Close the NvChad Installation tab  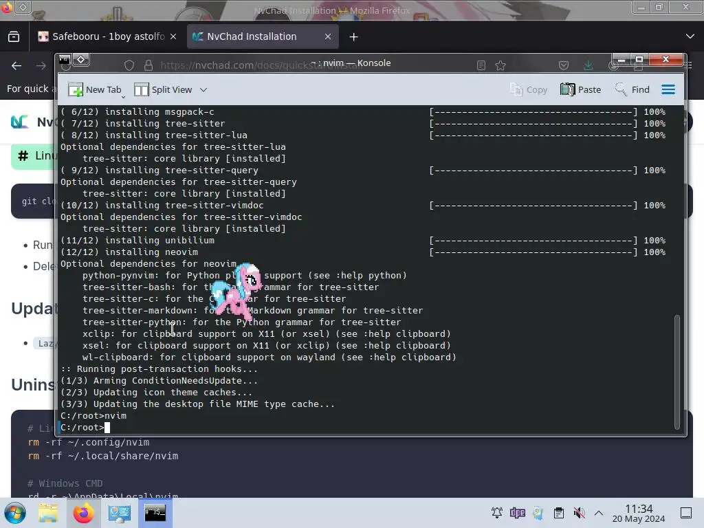(x=328, y=37)
